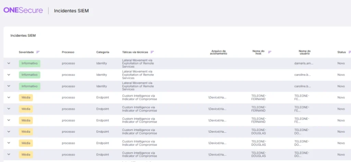Click the Nome do usuário column header
The height and width of the screenshot is (162, 351).
tap(305, 53)
